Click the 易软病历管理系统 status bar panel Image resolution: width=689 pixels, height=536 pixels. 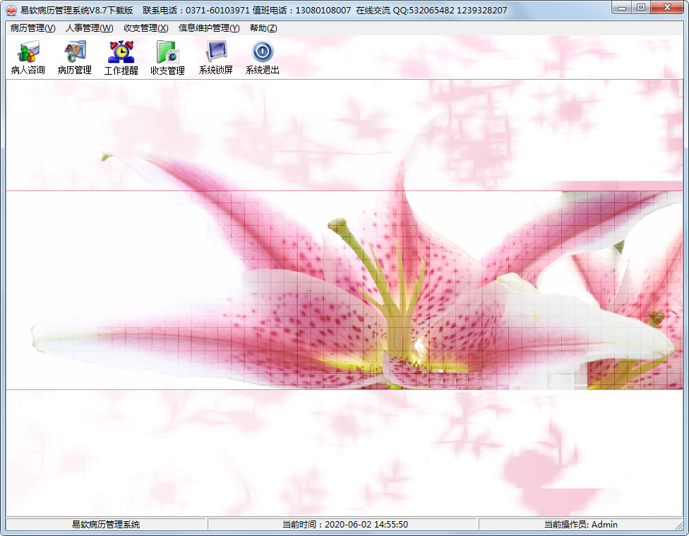[106, 524]
